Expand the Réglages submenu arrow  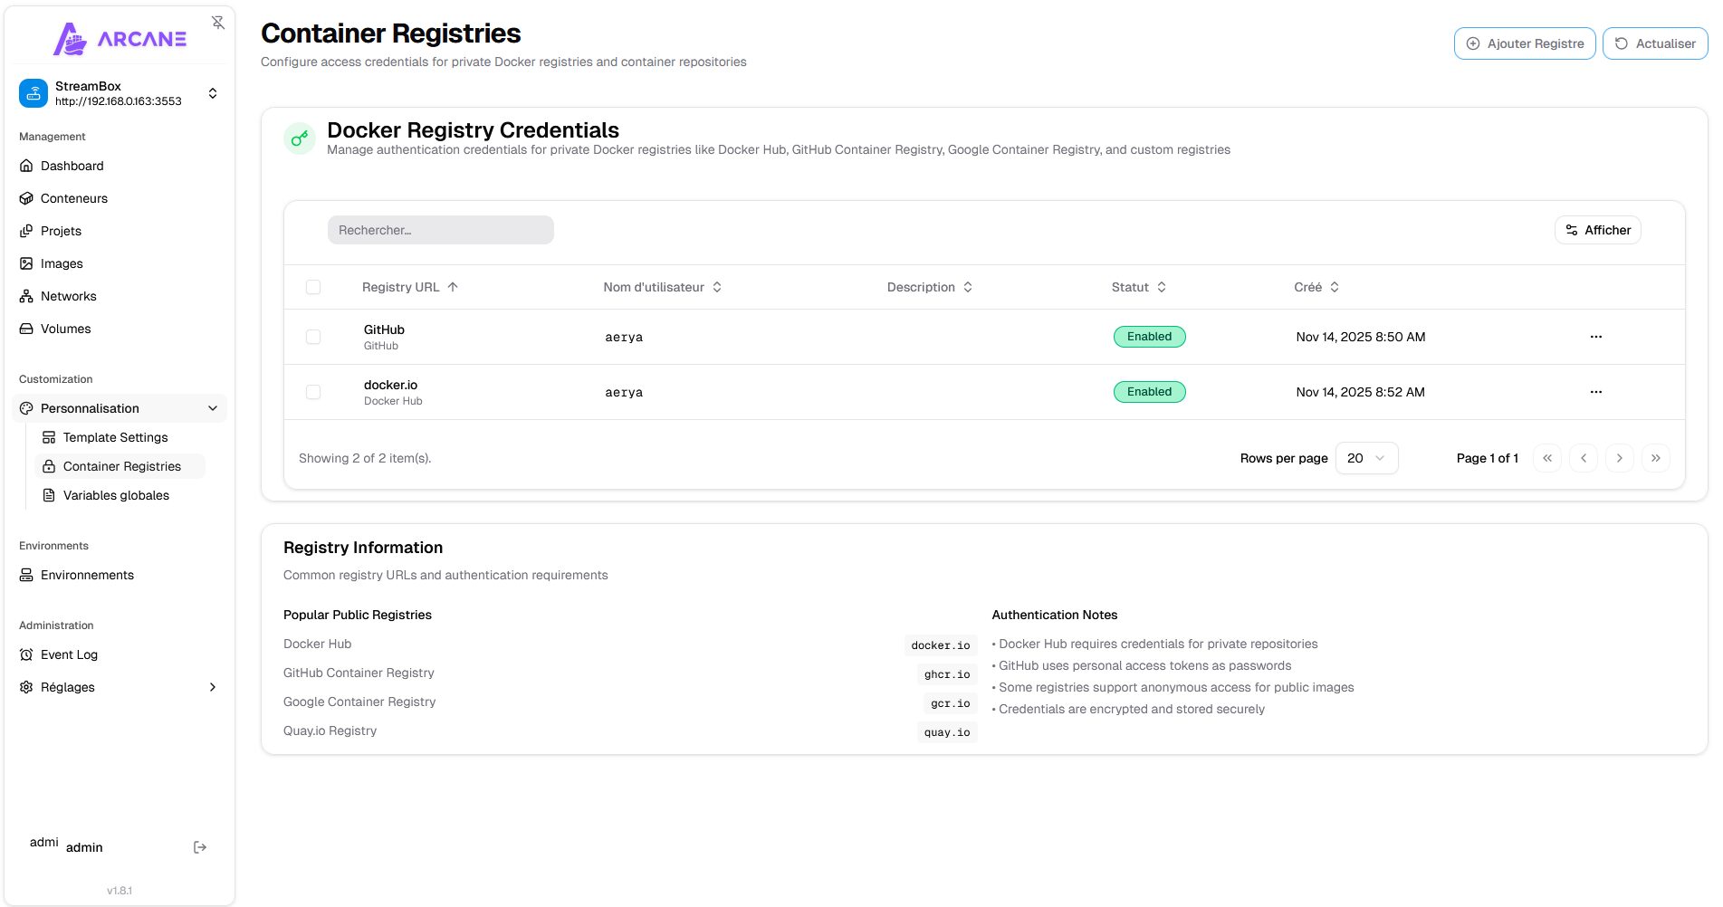tap(213, 687)
